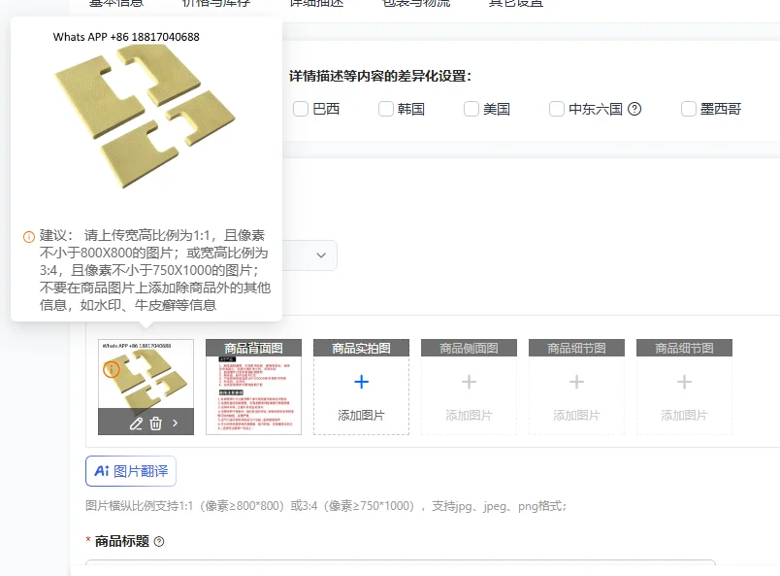780x576 pixels.
Task: Click the help icon next to 商品标题
Action: pos(159,542)
